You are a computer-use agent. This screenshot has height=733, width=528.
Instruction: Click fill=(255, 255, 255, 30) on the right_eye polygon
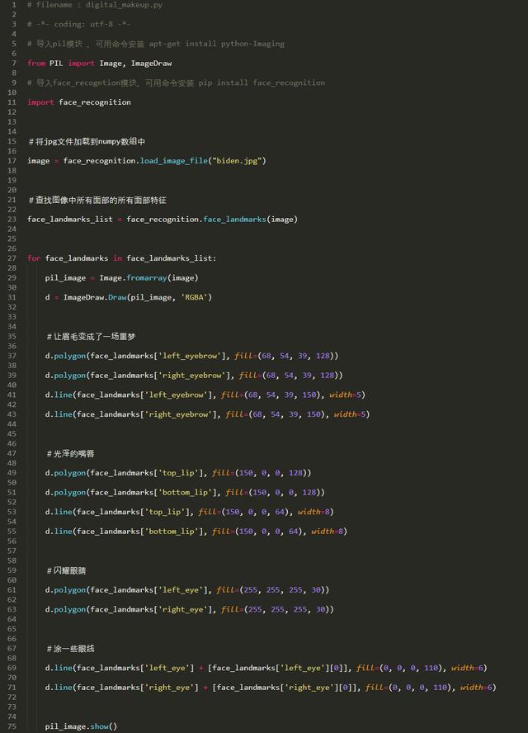[x=275, y=610]
